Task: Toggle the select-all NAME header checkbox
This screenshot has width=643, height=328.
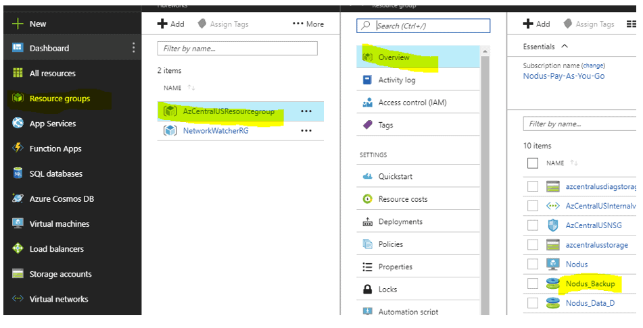Action: (x=532, y=163)
